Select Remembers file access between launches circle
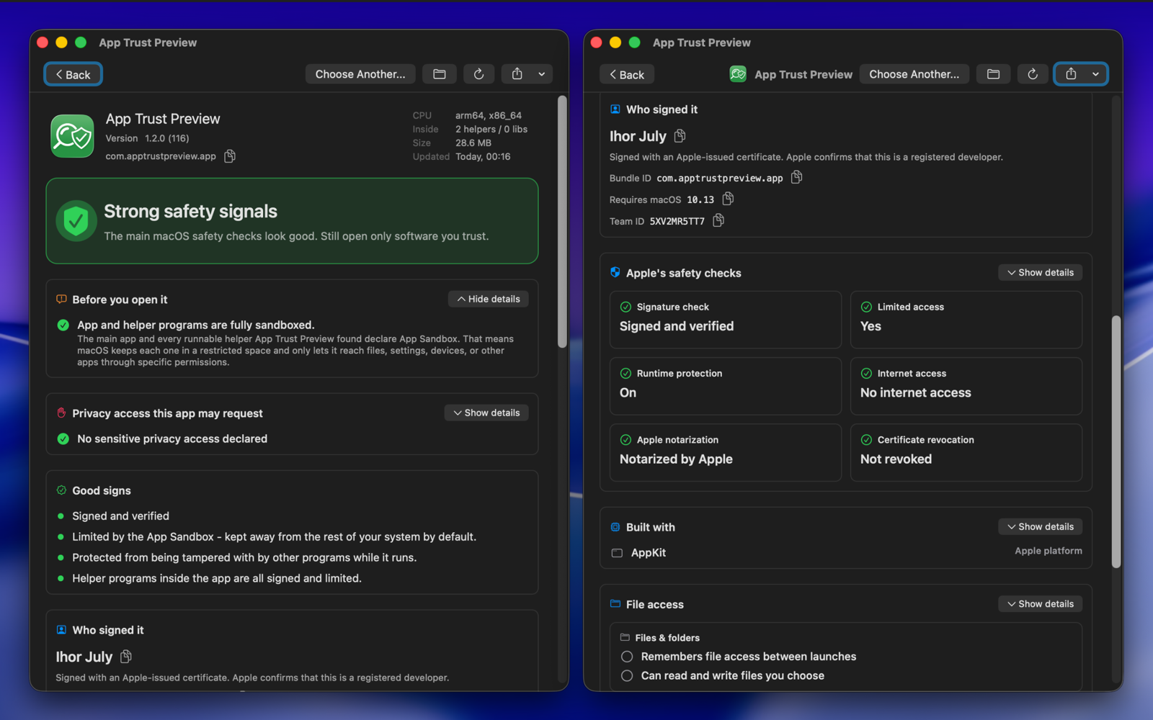1153x720 pixels. pos(627,657)
